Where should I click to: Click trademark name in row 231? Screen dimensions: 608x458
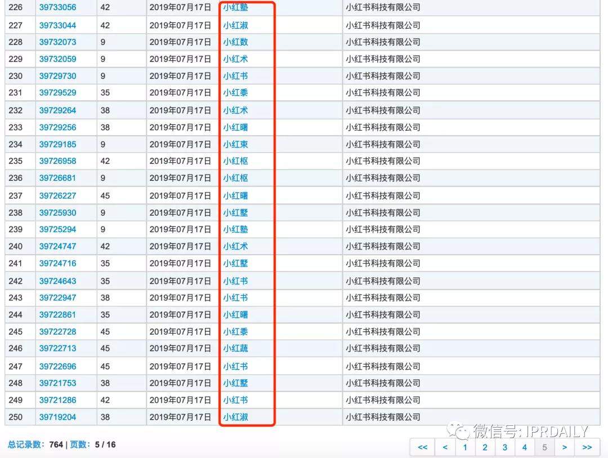(x=235, y=93)
